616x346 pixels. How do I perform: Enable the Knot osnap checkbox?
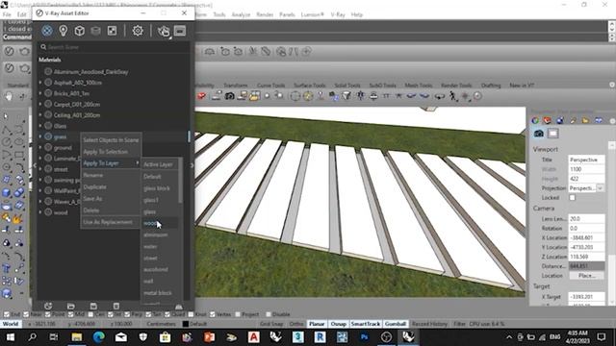pos(191,314)
